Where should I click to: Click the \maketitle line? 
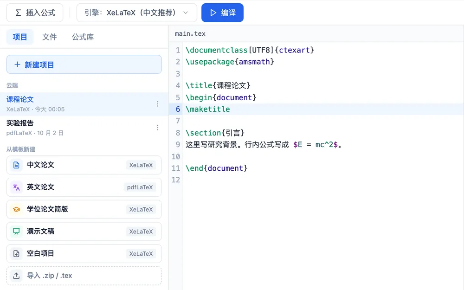pos(207,109)
